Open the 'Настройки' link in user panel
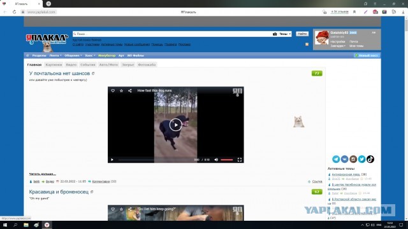408x229 pixels. pos(337,41)
